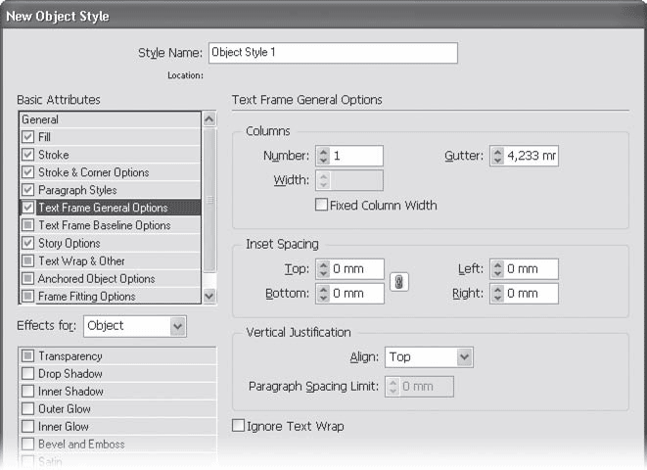Open the Effects for dropdown
The width and height of the screenshot is (647, 470).
click(x=134, y=325)
